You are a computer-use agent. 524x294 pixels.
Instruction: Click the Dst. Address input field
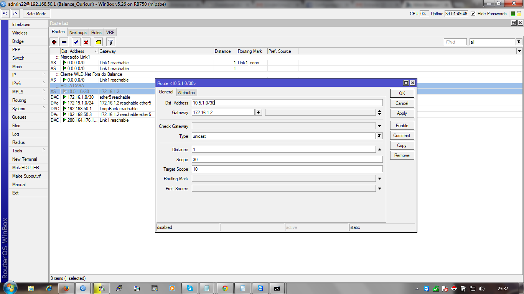point(287,103)
